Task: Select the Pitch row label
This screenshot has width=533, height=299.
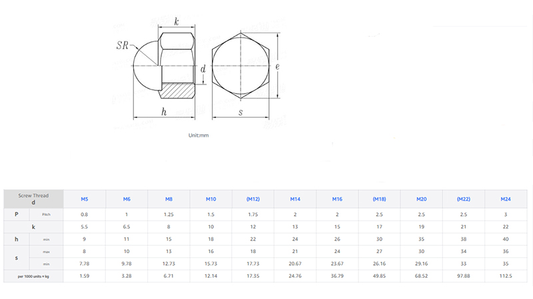Action: [x=47, y=215]
